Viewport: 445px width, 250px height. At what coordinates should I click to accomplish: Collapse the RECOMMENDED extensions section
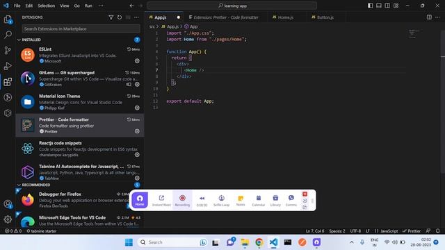pyautogui.click(x=33, y=185)
